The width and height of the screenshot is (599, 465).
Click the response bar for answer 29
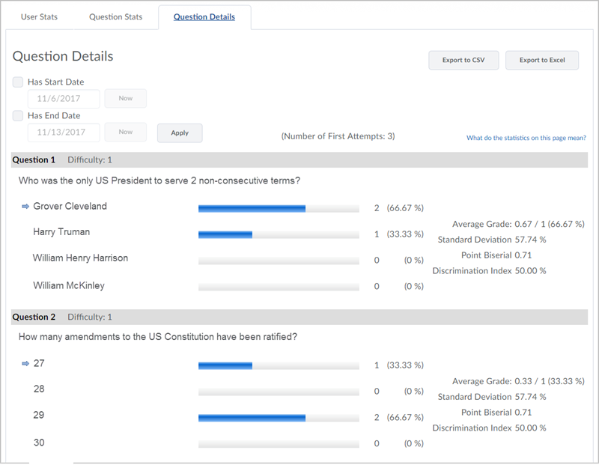(279, 418)
